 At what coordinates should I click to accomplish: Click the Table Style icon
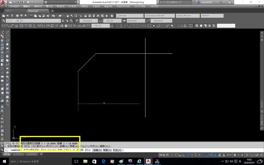click(x=125, y=21)
